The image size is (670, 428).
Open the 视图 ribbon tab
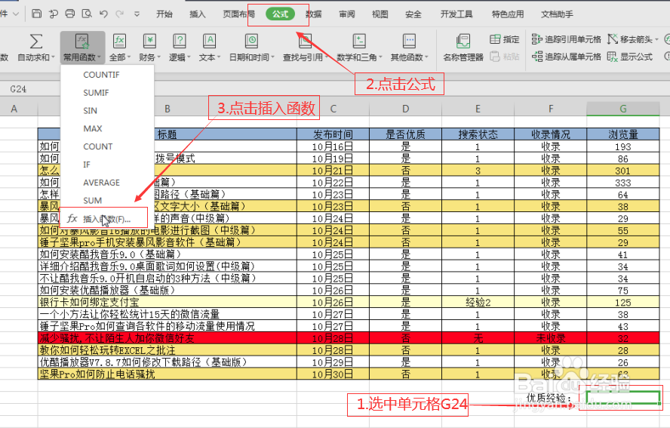(x=380, y=14)
